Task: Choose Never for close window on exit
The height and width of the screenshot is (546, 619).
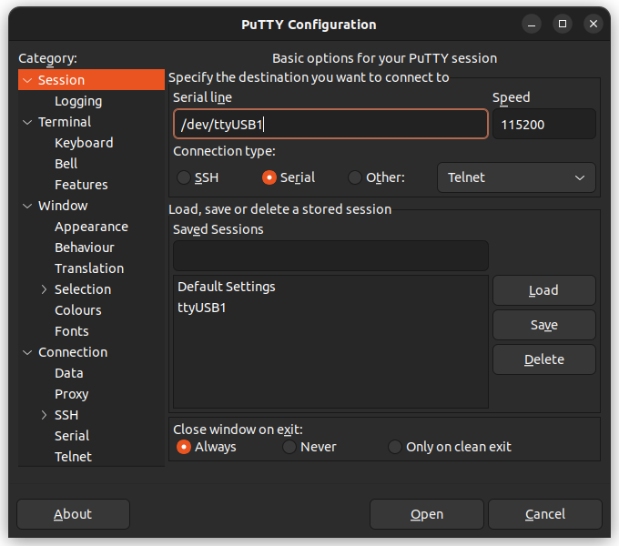Action: 289,447
